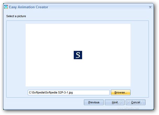Click the picture file path field
Viewport: 159px width, 115px height.
pos(69,92)
